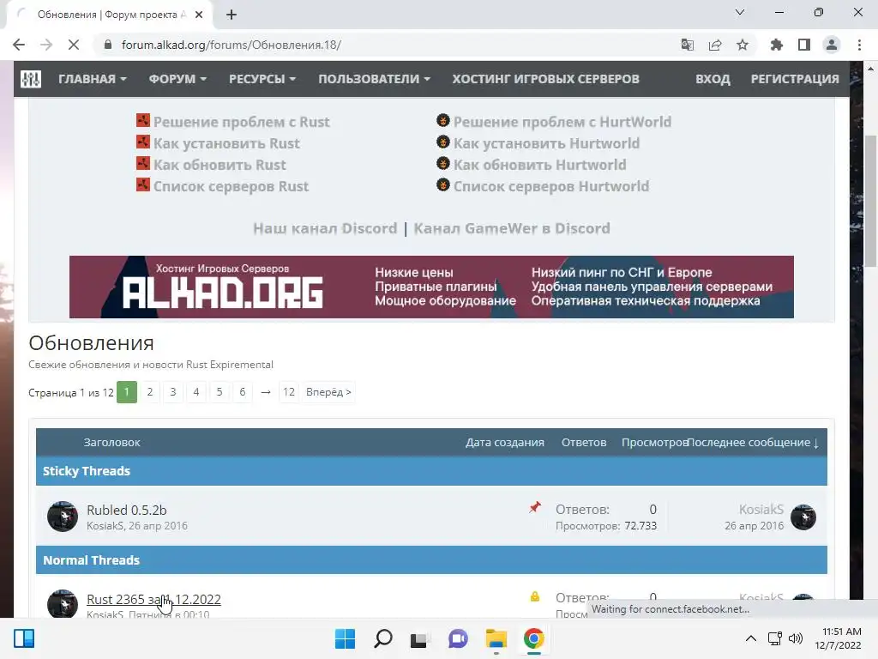Screen dimensions: 878x659
Task: Close the Обновления forum tab
Action: (199, 15)
